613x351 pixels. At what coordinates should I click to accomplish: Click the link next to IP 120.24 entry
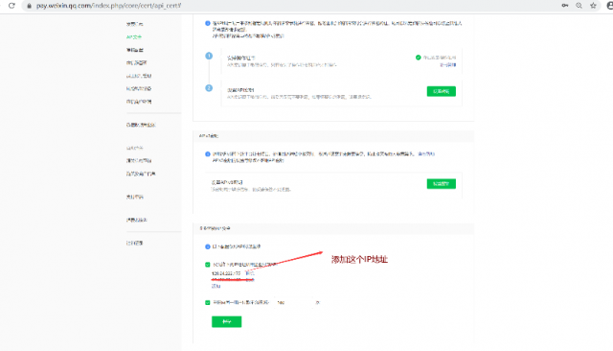(249, 273)
